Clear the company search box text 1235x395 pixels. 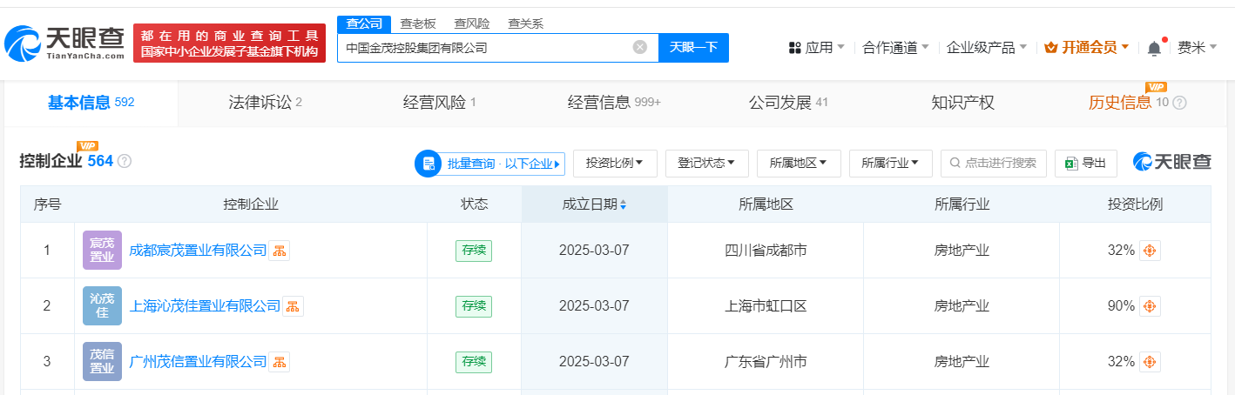tap(640, 48)
